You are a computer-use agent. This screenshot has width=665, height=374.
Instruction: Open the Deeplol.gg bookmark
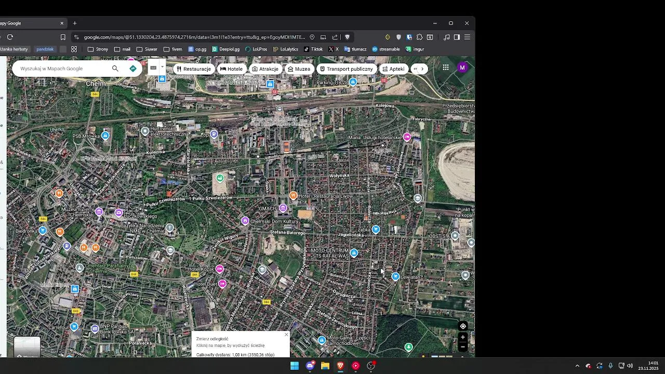(x=225, y=49)
